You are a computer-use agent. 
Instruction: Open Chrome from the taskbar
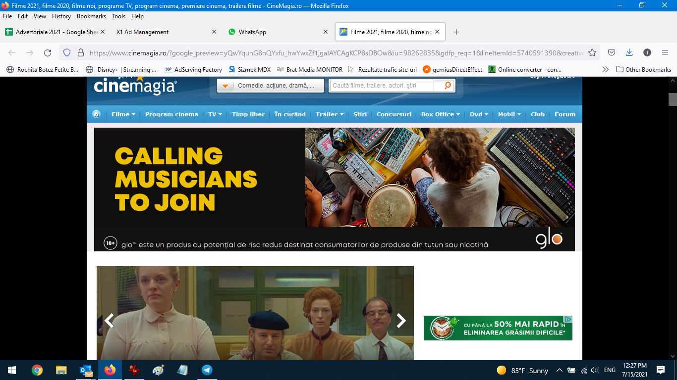[x=37, y=370]
